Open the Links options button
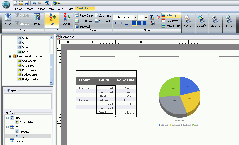Screen dimensions: 239x145 click(229, 21)
